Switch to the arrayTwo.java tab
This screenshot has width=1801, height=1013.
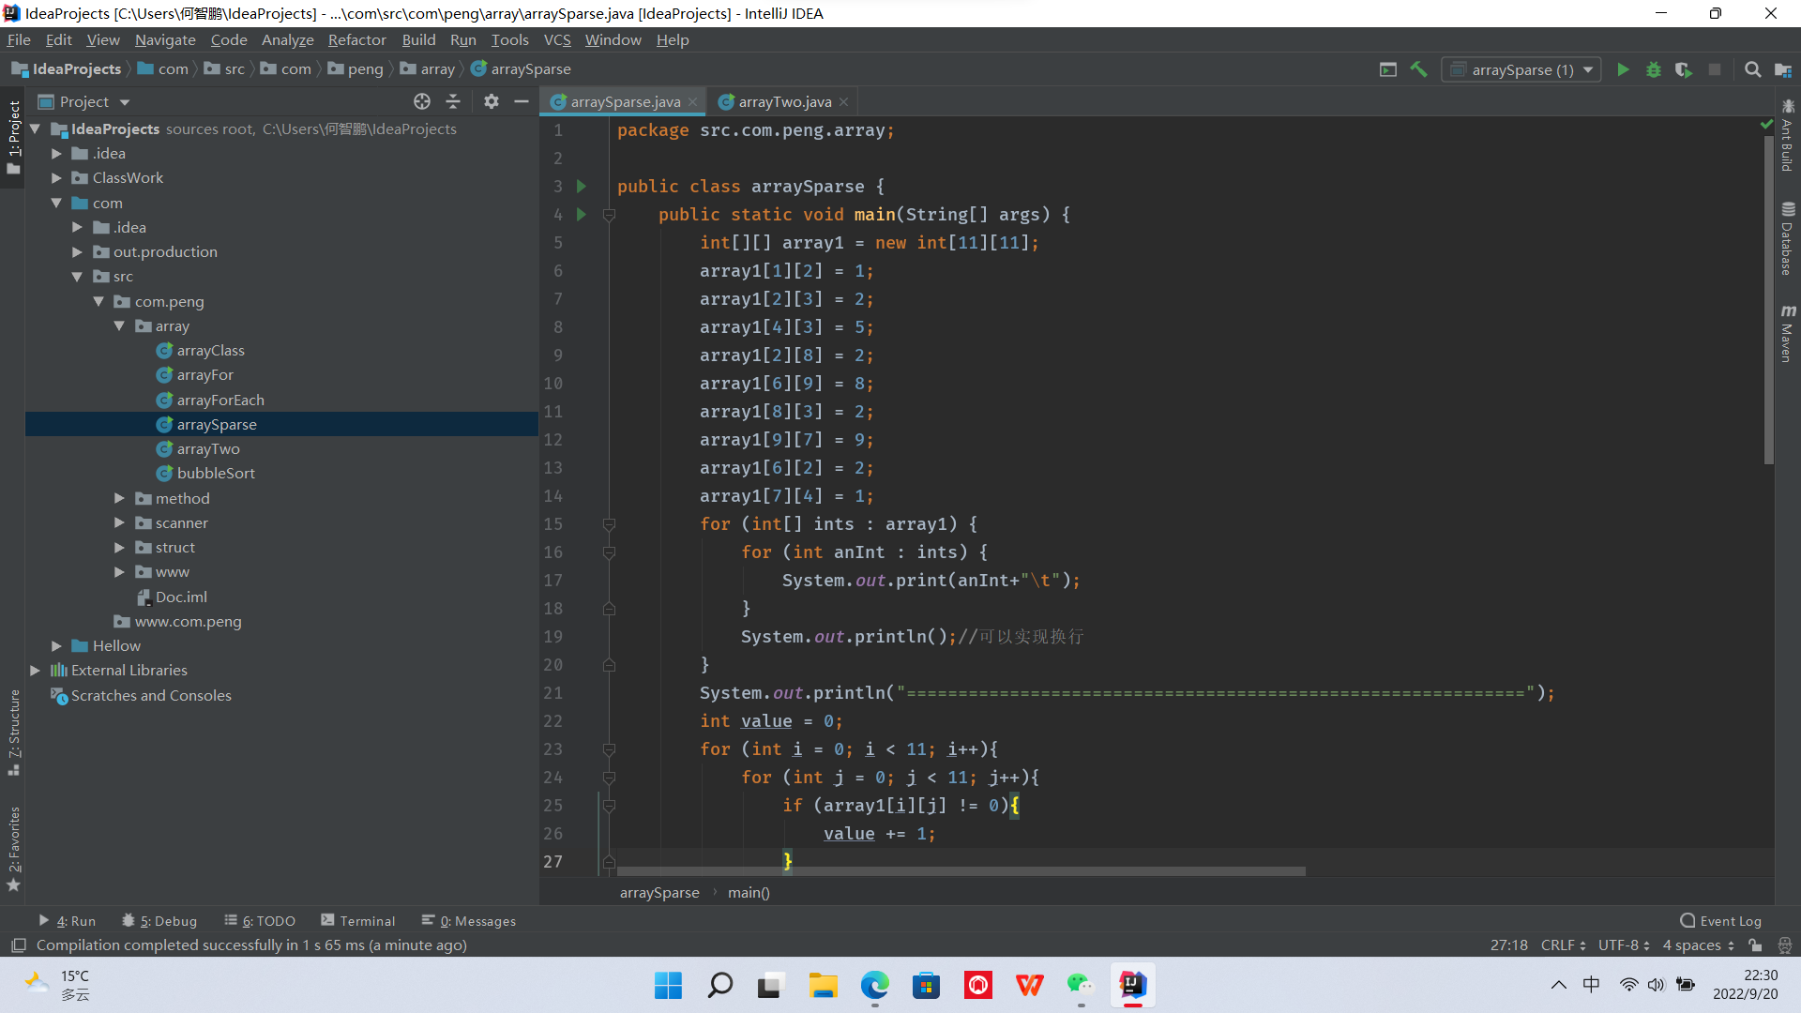click(784, 101)
